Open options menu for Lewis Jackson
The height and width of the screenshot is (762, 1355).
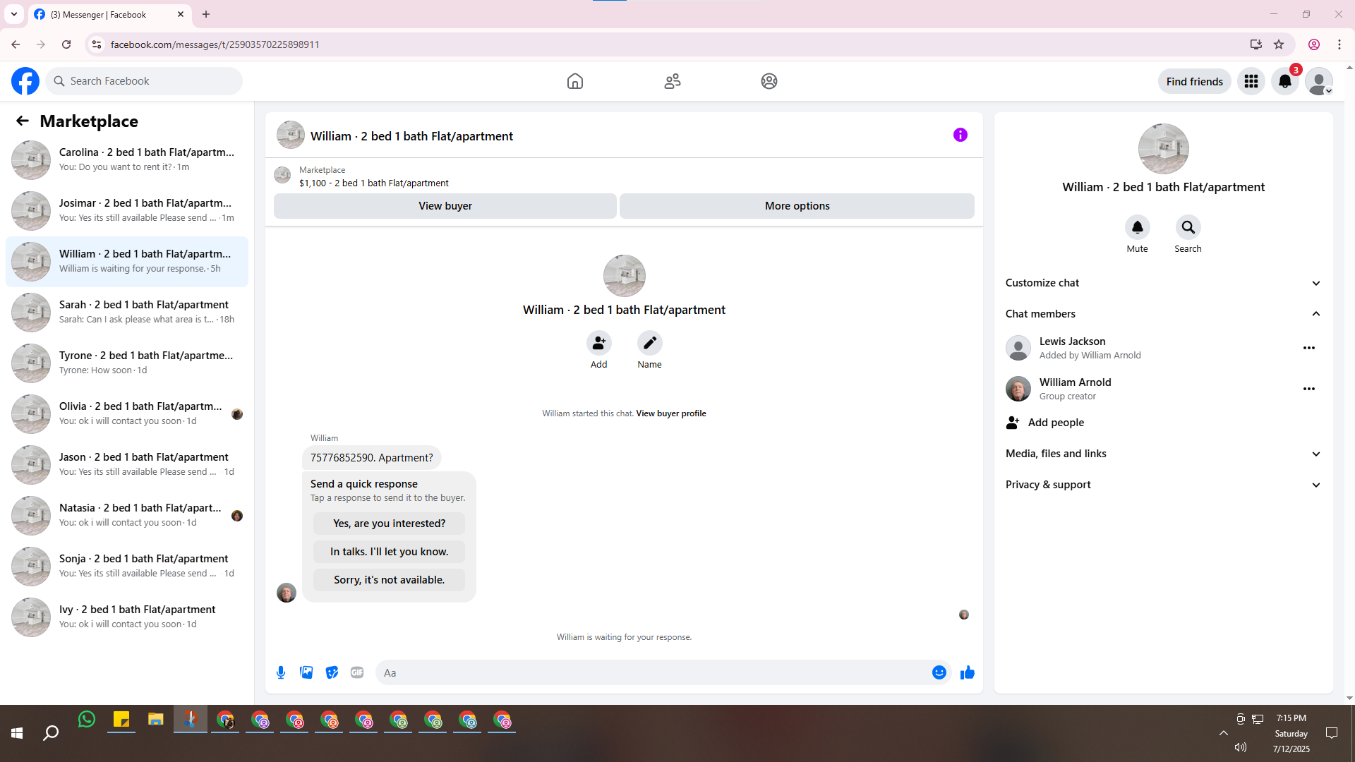1308,348
